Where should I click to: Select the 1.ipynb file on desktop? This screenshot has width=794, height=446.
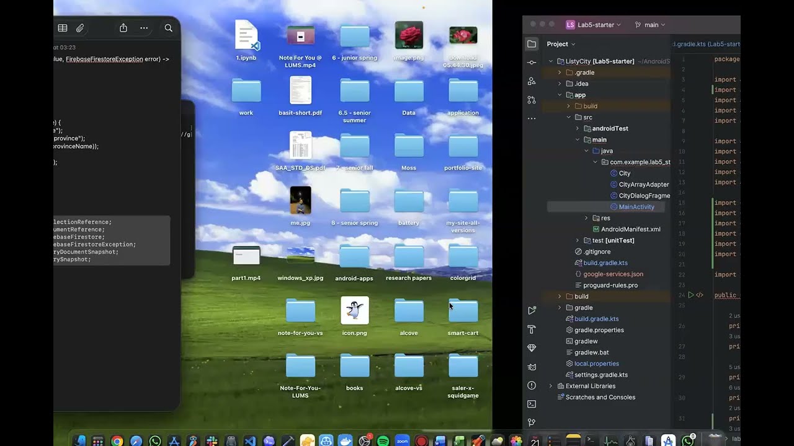pyautogui.click(x=246, y=41)
